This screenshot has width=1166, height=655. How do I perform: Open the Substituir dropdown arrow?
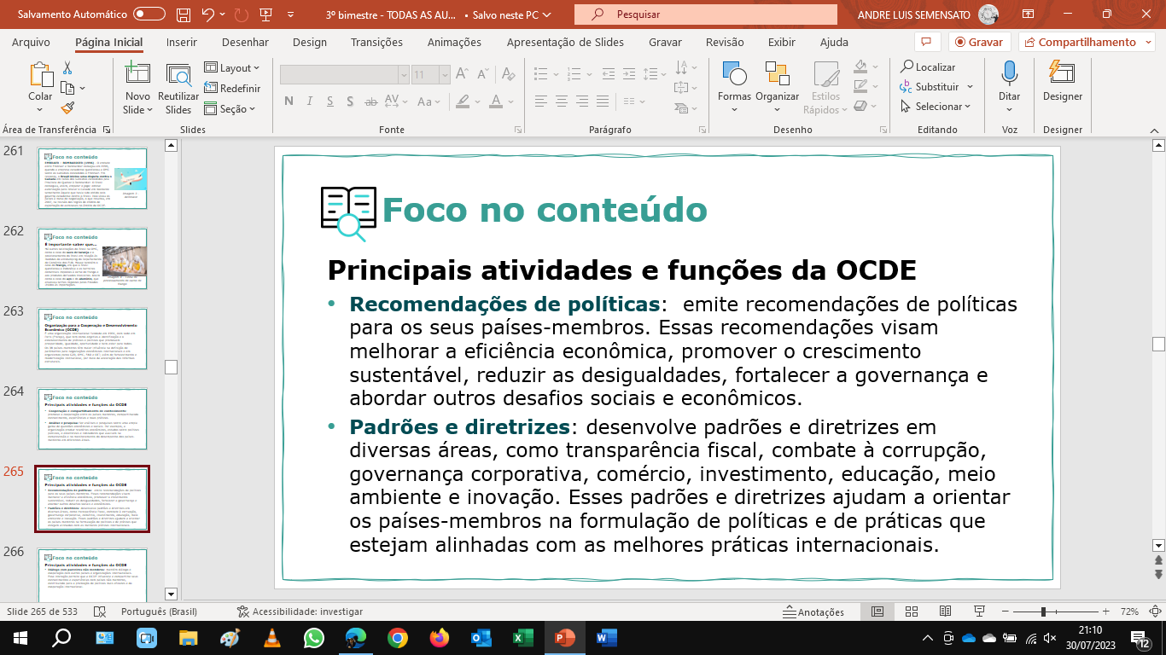(x=970, y=86)
